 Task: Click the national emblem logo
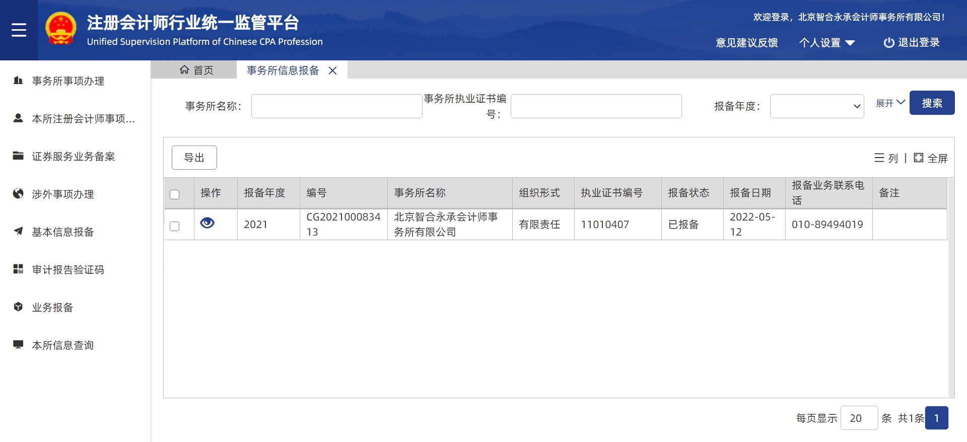(x=61, y=29)
